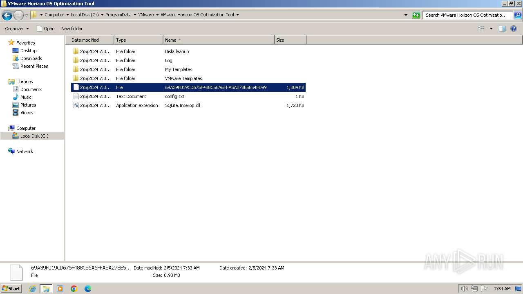Open the Videos library
Image resolution: width=523 pixels, height=294 pixels.
27,113
